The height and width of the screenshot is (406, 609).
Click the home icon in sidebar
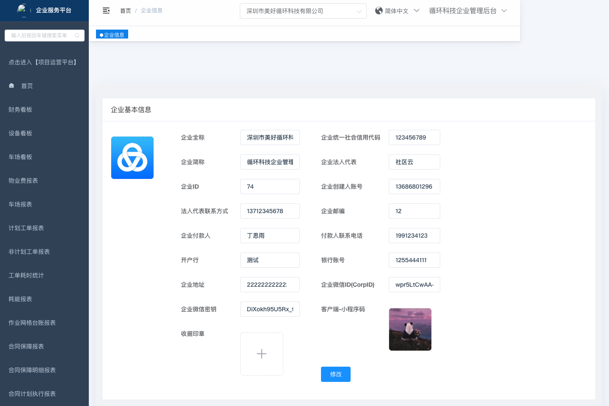(12, 85)
